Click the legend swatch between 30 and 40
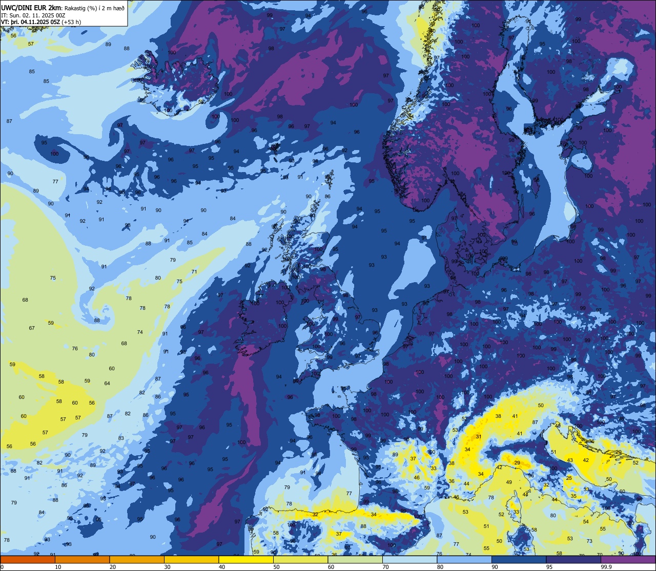This screenshot has height=571, width=656. (191, 560)
